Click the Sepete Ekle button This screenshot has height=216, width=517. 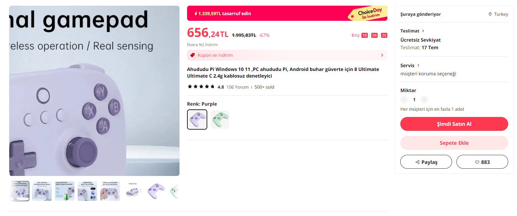(x=454, y=143)
